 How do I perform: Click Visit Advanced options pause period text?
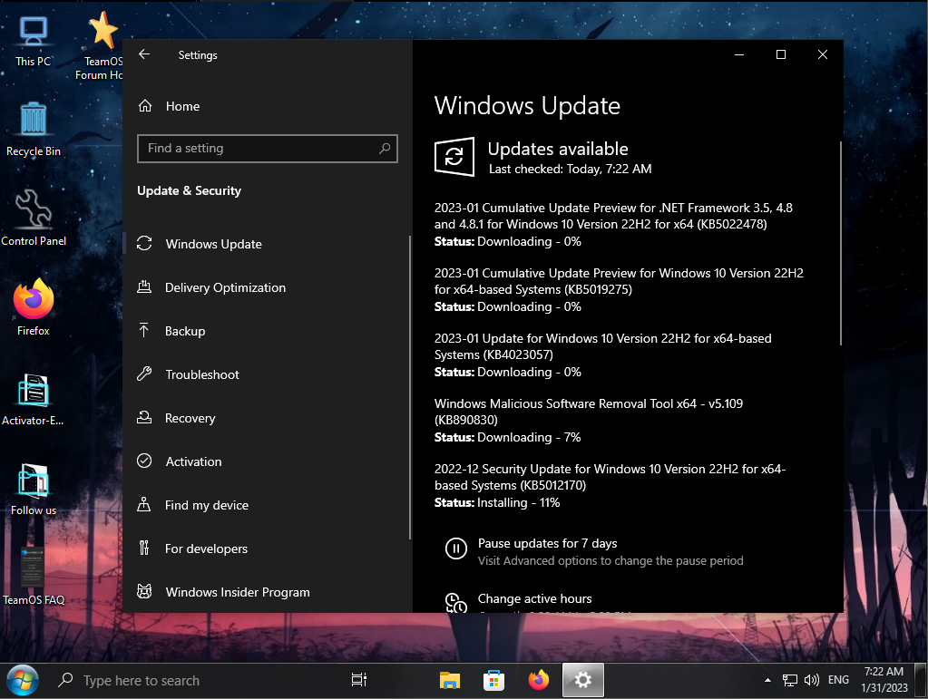611,560
